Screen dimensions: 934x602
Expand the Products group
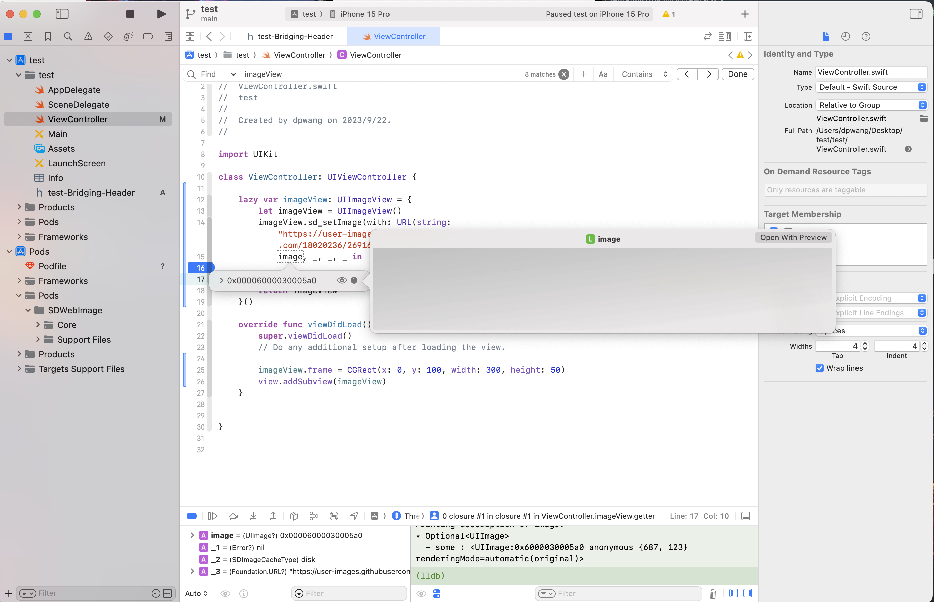pyautogui.click(x=19, y=207)
